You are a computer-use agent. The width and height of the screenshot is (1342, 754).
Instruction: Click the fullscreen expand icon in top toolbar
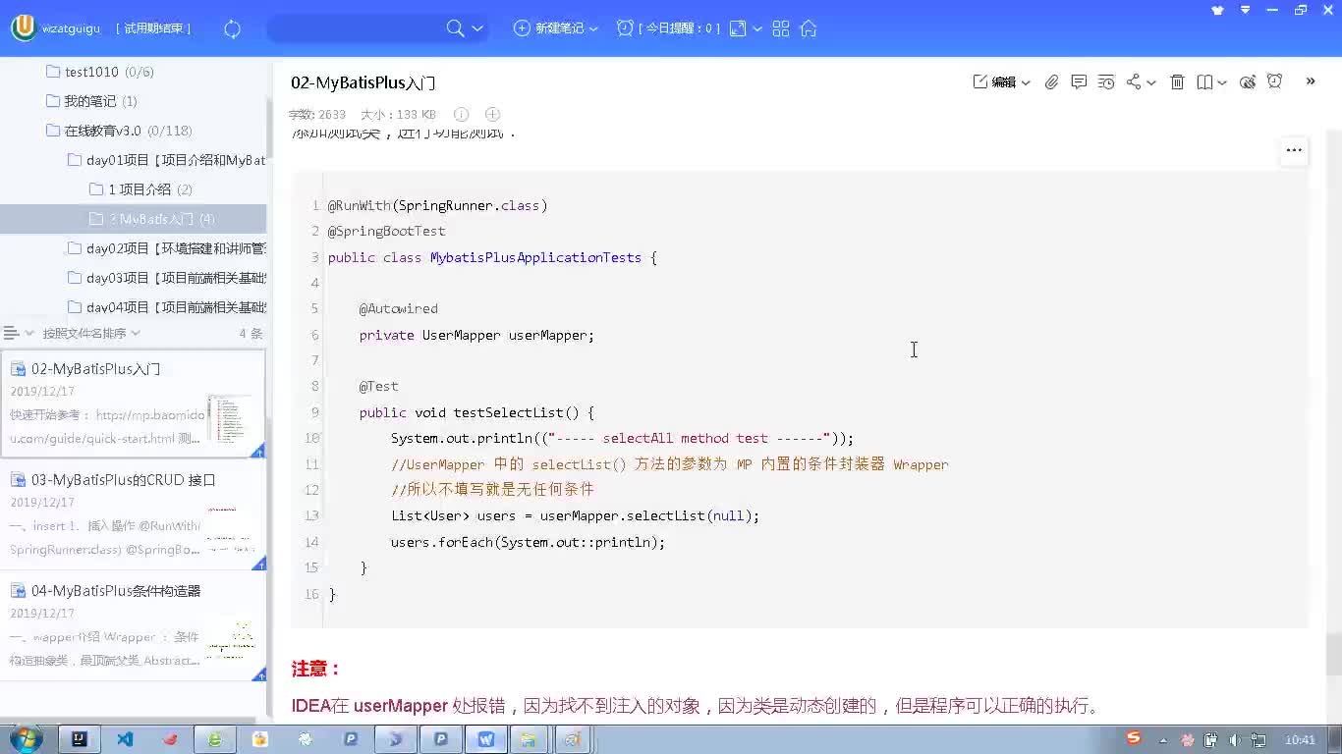coord(738,28)
